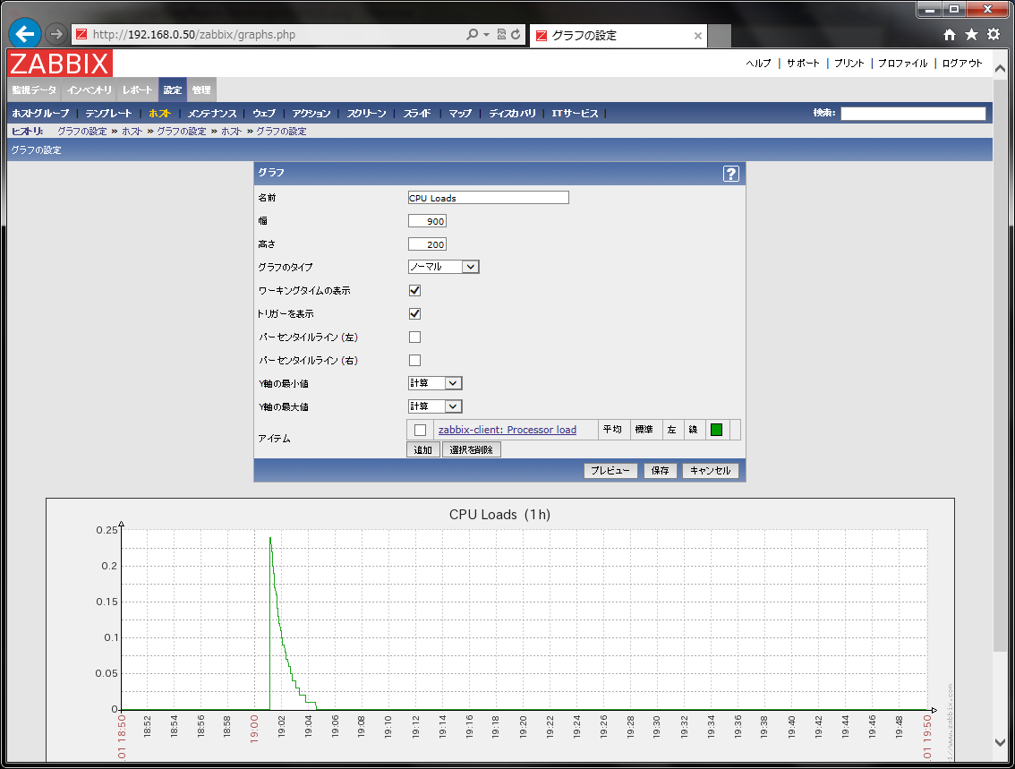The height and width of the screenshot is (769, 1015).
Task: Click the browser back arrow button
Action: [24, 34]
